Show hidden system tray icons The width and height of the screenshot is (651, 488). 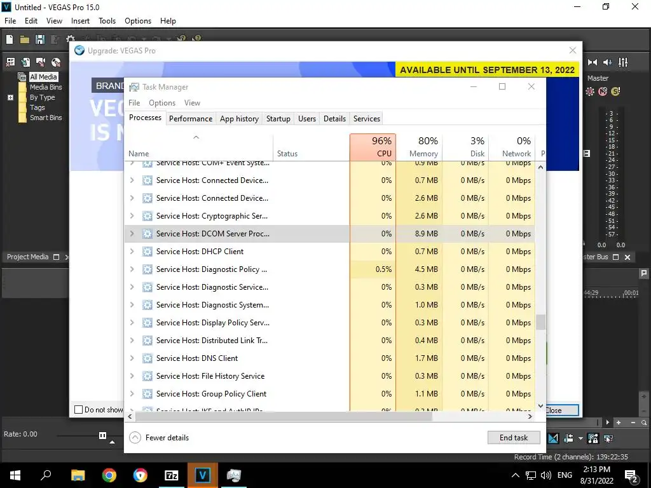(x=515, y=475)
